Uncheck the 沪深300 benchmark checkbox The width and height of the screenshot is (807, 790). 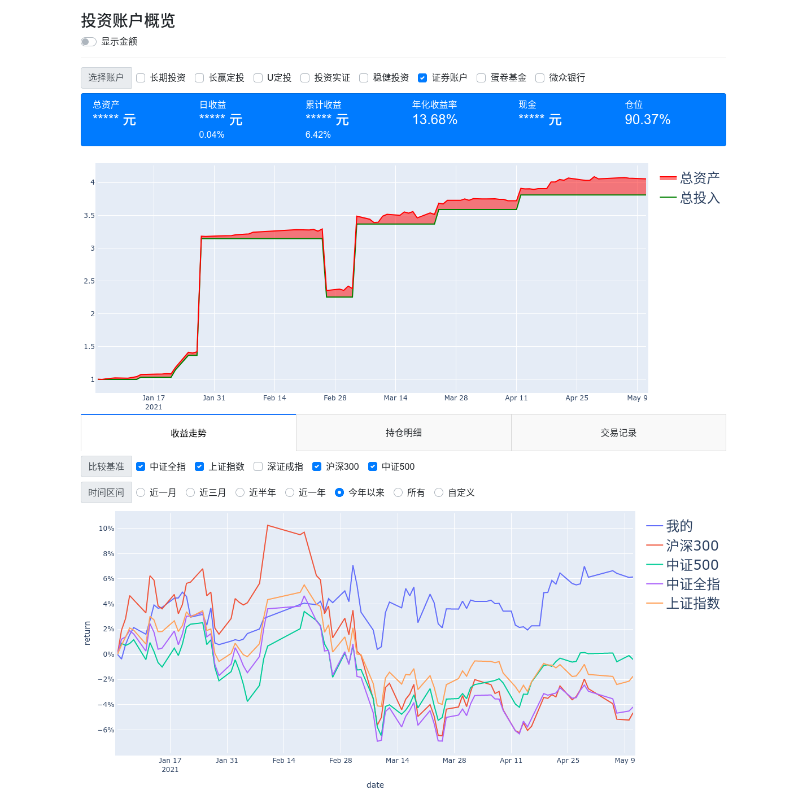point(317,466)
